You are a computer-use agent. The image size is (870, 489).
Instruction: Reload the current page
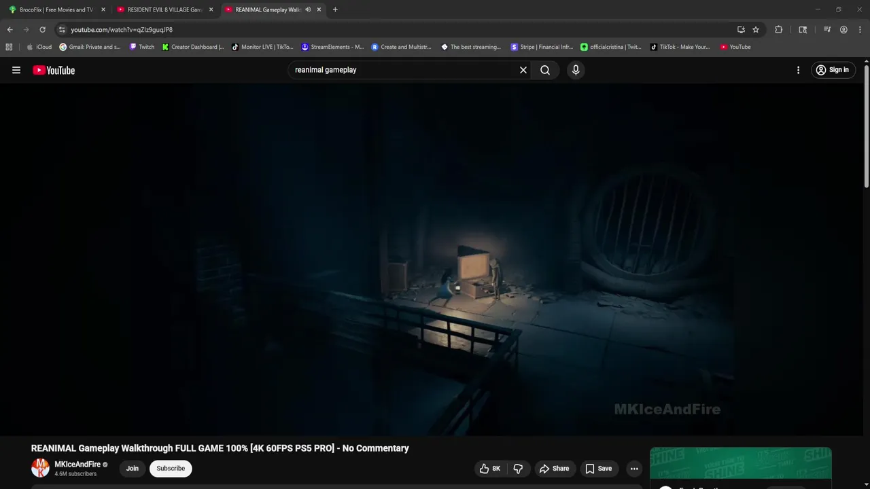[x=42, y=30]
